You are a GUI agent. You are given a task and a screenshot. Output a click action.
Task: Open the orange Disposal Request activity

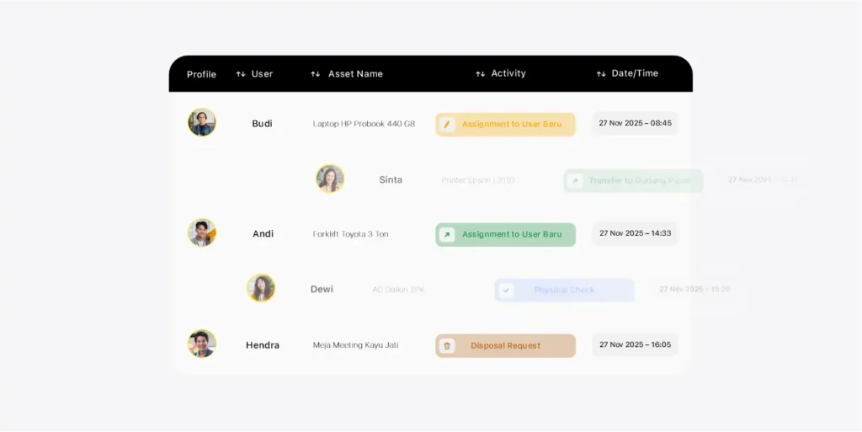[x=506, y=345]
